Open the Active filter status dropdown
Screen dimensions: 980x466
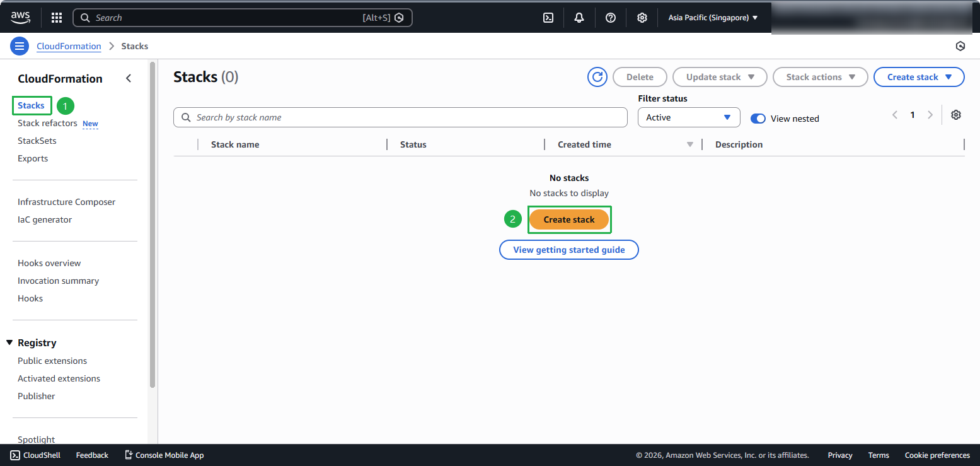pyautogui.click(x=688, y=117)
